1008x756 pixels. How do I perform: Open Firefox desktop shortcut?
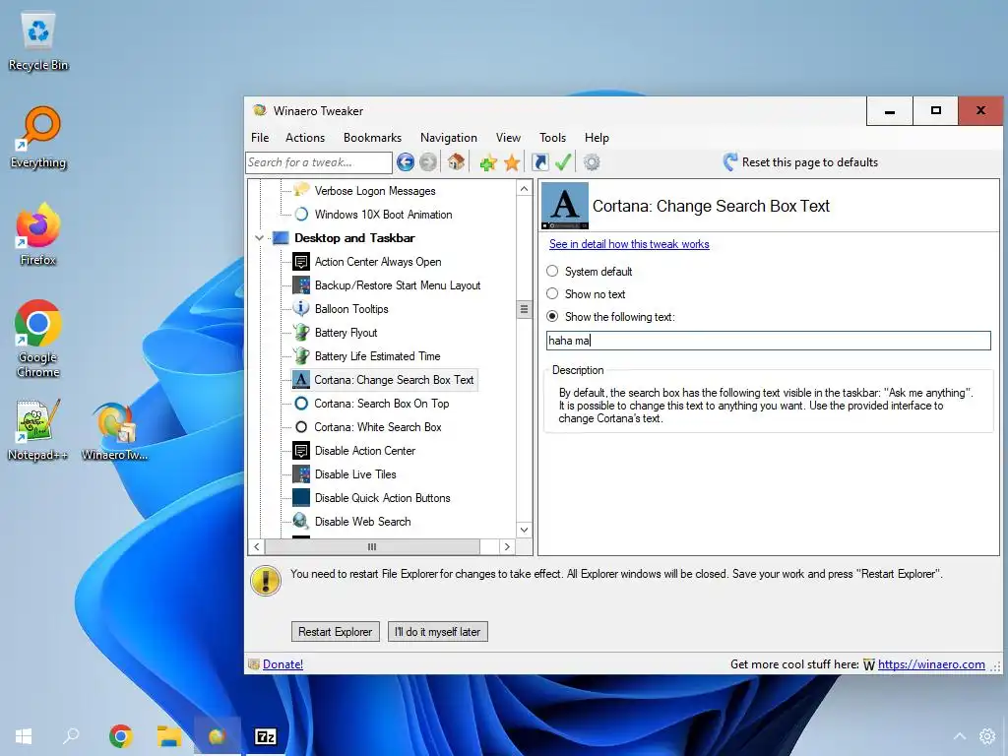pyautogui.click(x=38, y=234)
